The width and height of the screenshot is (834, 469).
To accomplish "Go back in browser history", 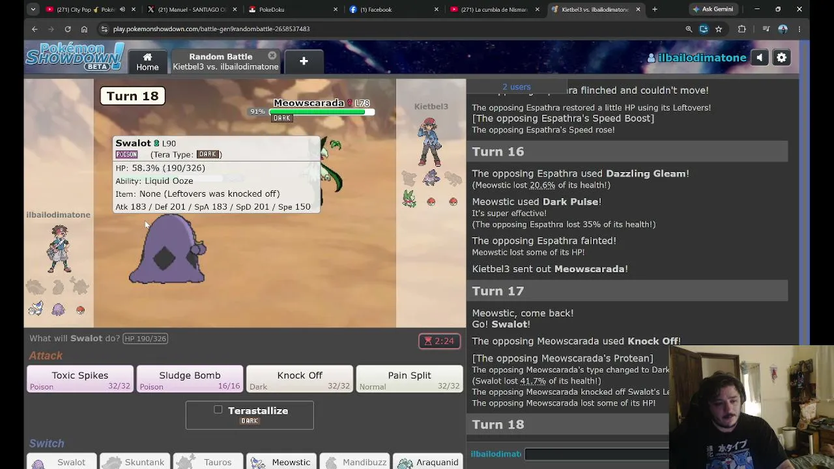I will [35, 29].
